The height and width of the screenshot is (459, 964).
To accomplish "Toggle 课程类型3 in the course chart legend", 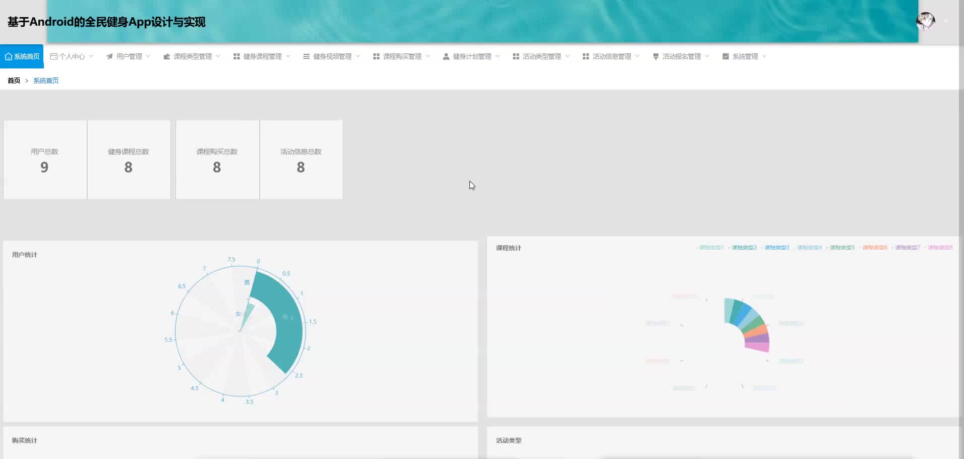I will point(775,248).
